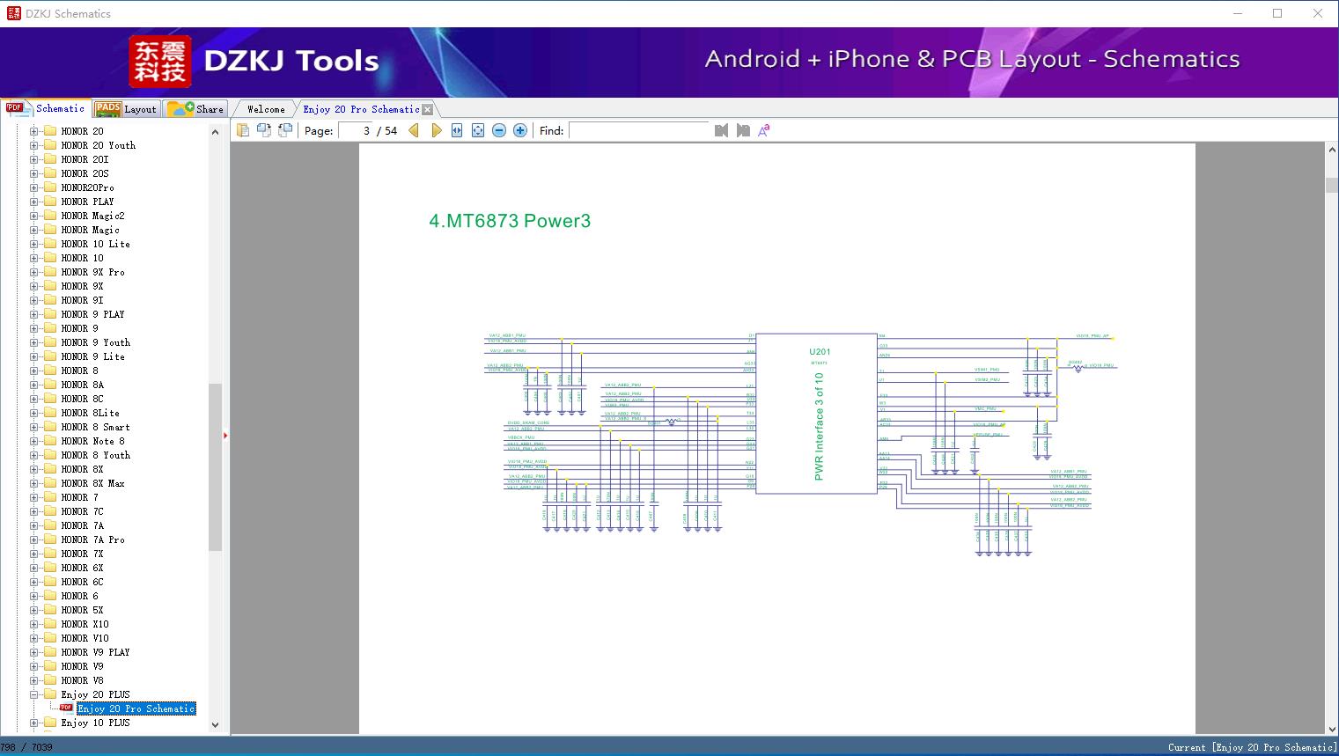Click the tree panel scroll down arrow
Viewport: 1339px width, 756px height.
click(215, 725)
